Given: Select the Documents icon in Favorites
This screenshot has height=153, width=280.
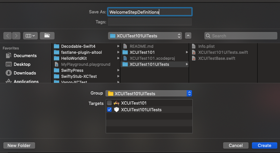Looking at the screenshot, I should (x=9, y=56).
